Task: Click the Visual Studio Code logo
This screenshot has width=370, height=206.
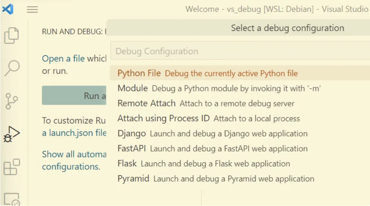Action: [7, 9]
